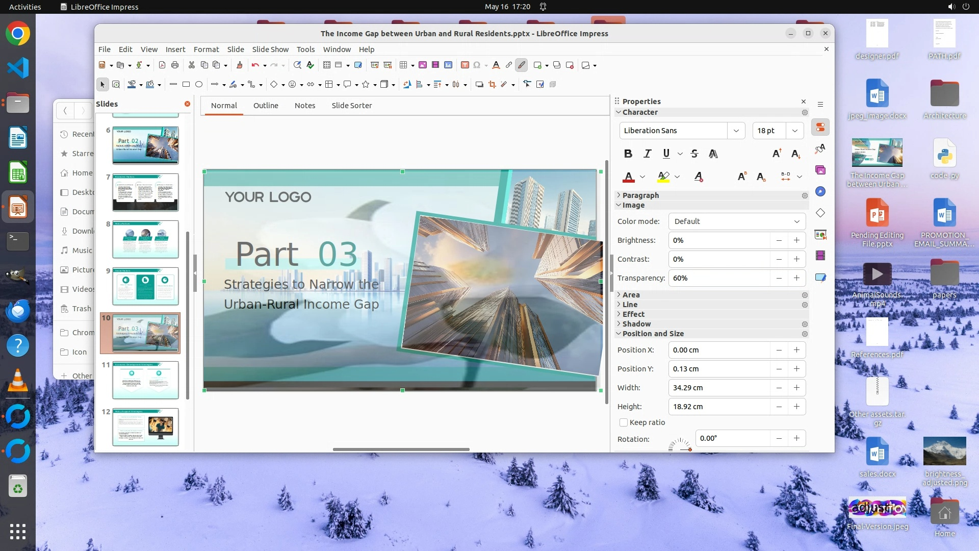Expand the Paragraph section
The height and width of the screenshot is (551, 979).
[x=640, y=195]
